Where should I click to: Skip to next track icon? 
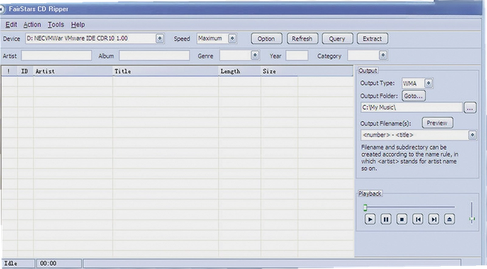coord(433,219)
